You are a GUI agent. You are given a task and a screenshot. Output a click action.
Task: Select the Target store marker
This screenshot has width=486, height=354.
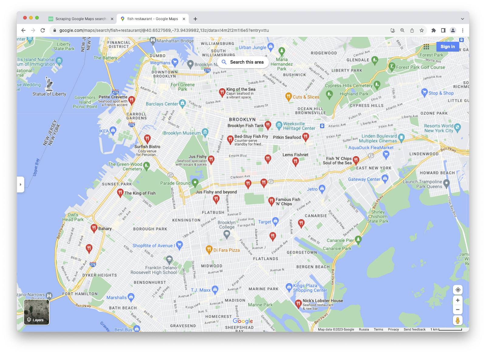(276, 221)
